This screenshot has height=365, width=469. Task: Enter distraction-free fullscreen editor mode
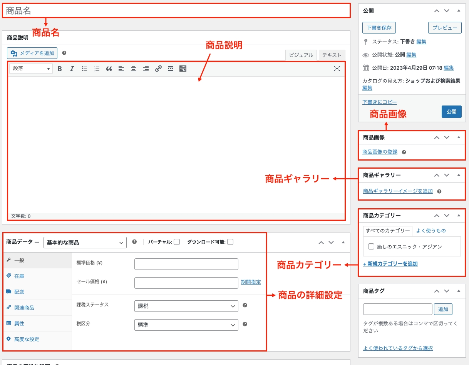tap(337, 69)
